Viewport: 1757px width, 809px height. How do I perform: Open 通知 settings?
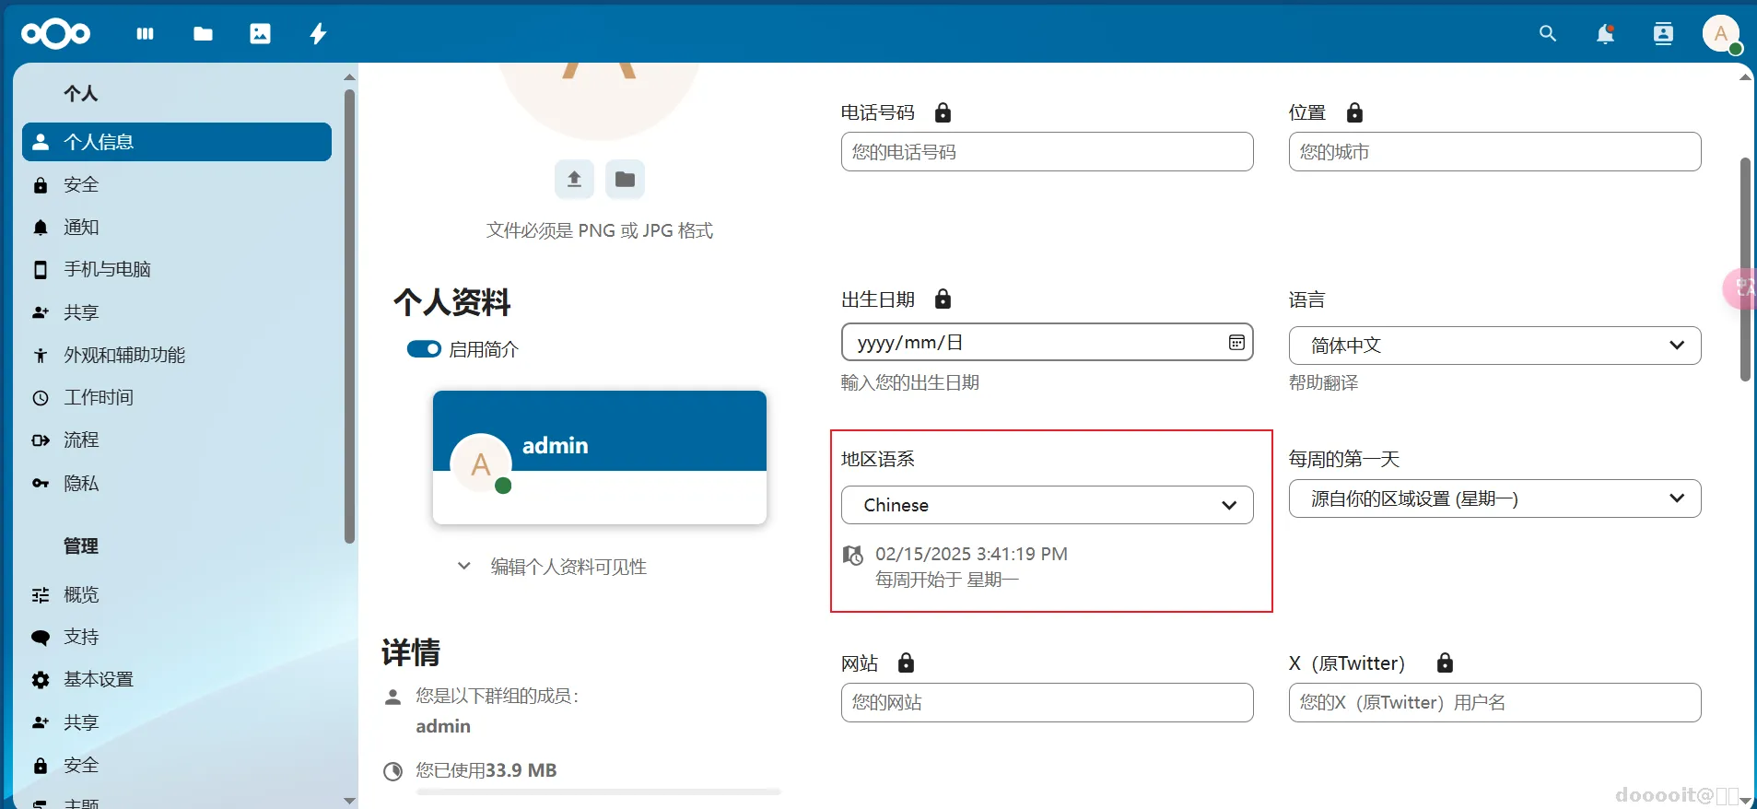click(177, 227)
